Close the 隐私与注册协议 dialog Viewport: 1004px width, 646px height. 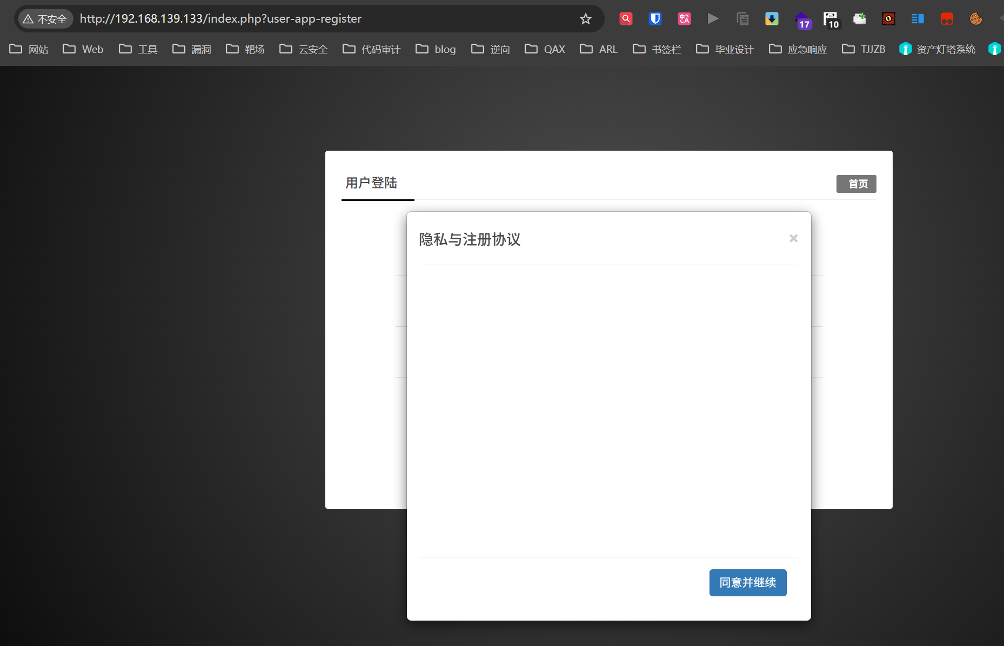click(793, 238)
